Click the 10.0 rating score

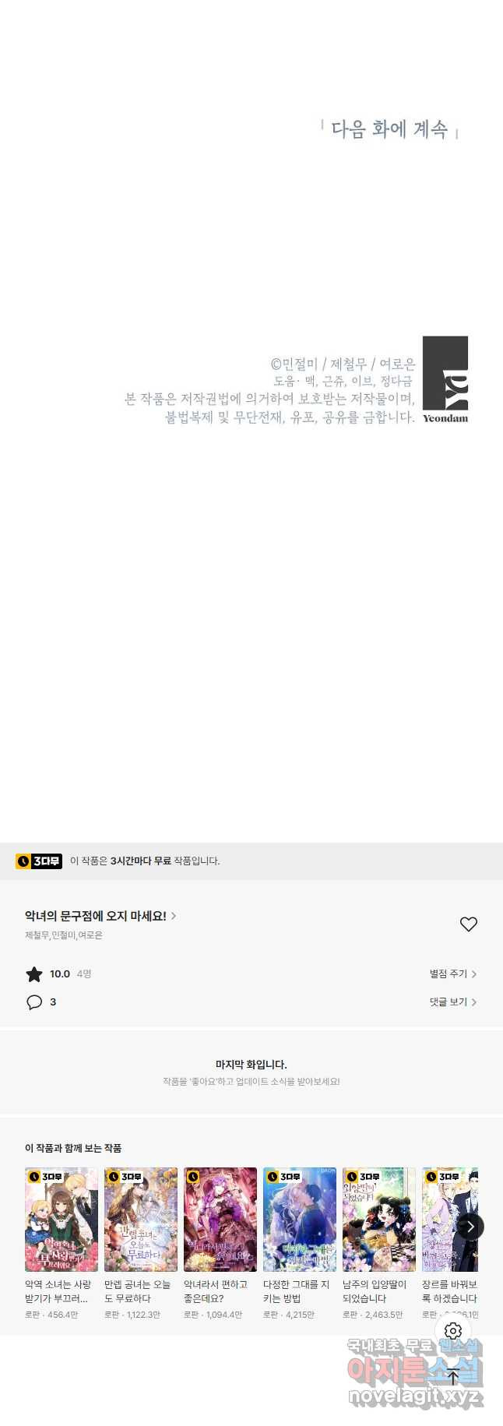click(60, 974)
